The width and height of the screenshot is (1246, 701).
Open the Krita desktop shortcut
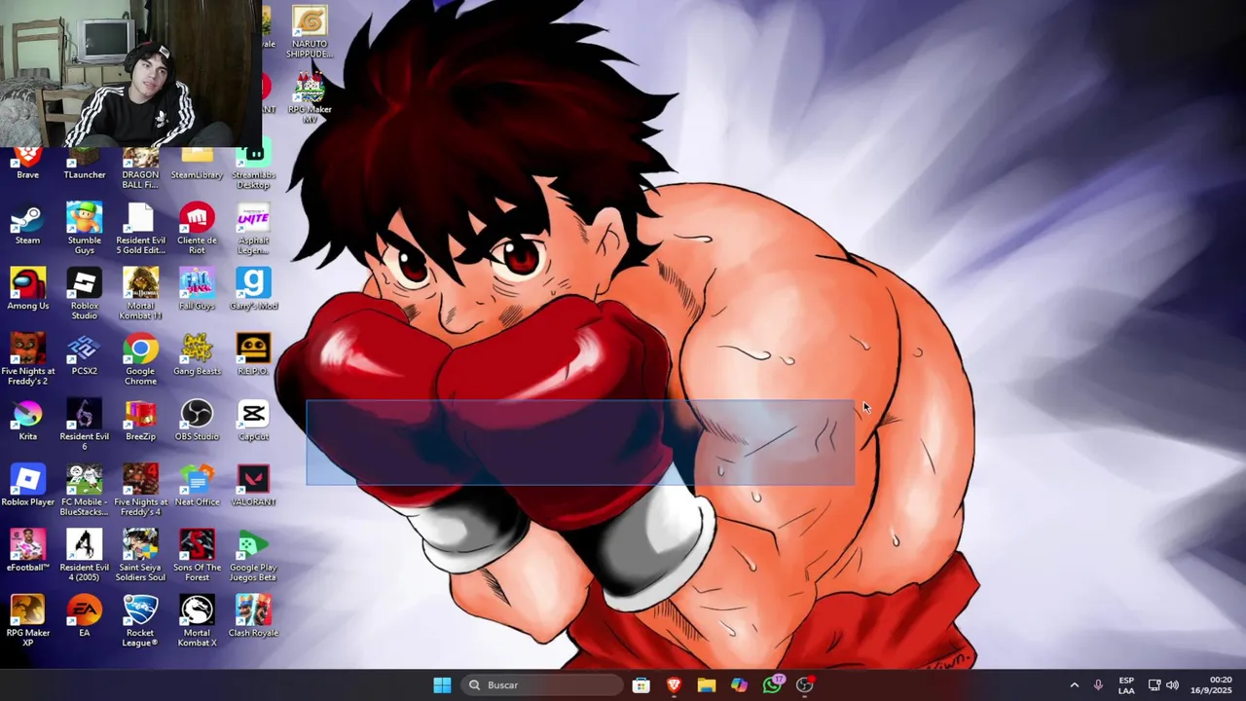point(27,420)
